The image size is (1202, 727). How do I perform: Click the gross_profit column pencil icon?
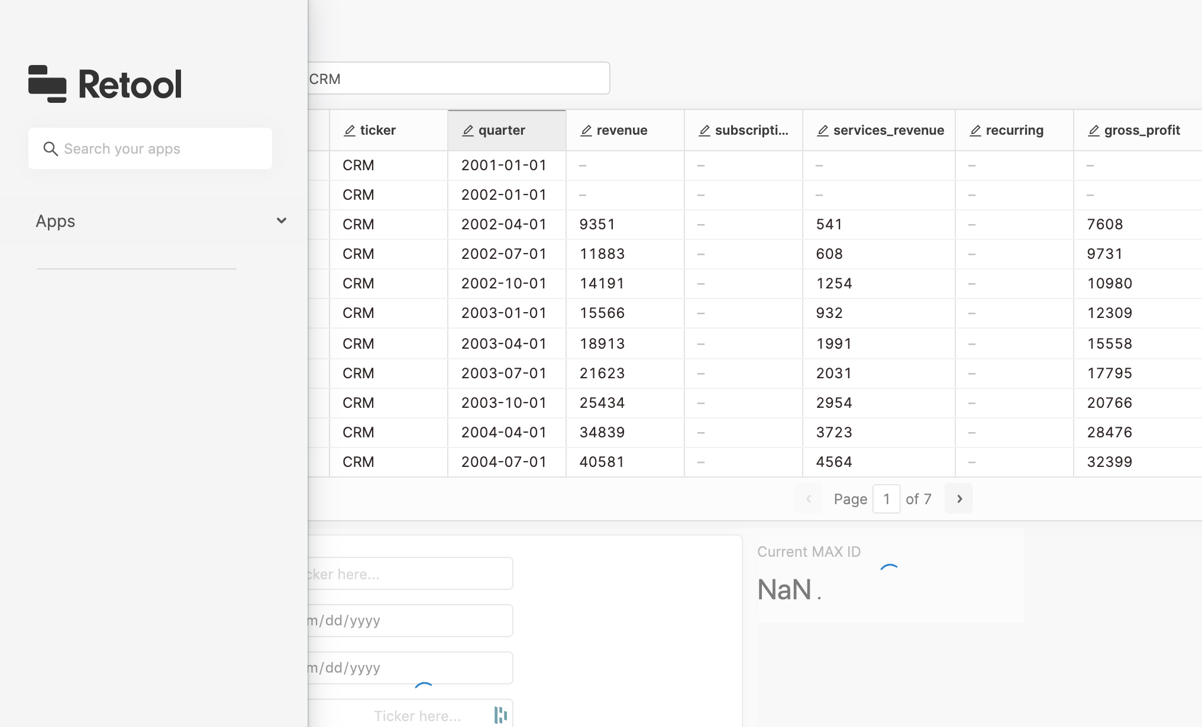click(1094, 131)
